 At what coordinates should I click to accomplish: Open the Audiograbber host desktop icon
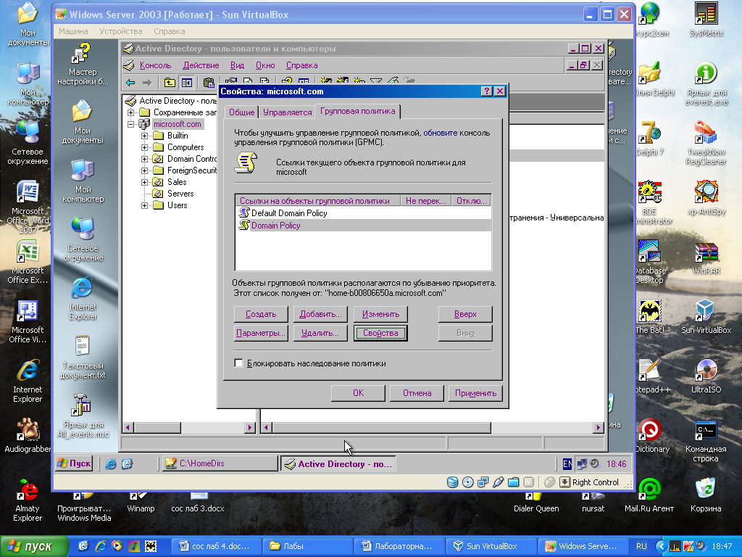pyautogui.click(x=27, y=435)
